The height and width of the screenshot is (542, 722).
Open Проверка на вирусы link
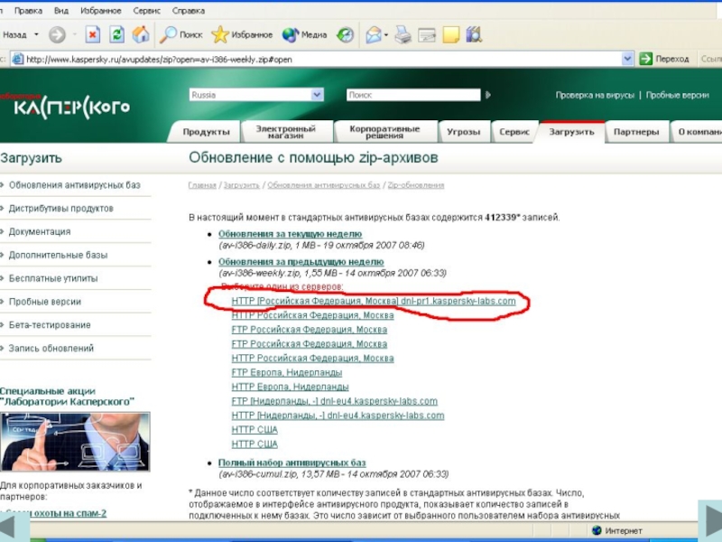click(595, 95)
